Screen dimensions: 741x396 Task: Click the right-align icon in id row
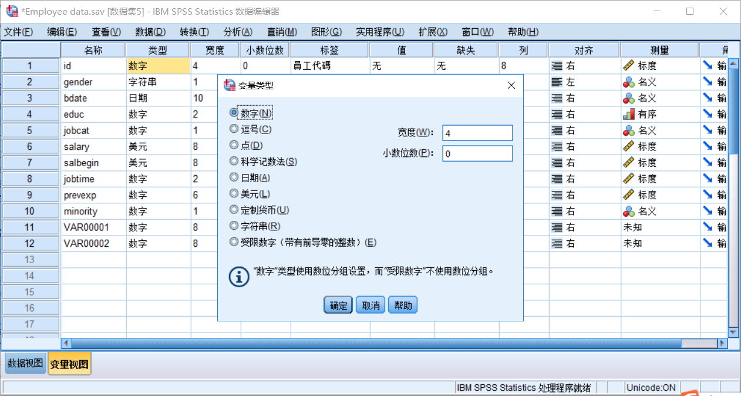(x=557, y=66)
